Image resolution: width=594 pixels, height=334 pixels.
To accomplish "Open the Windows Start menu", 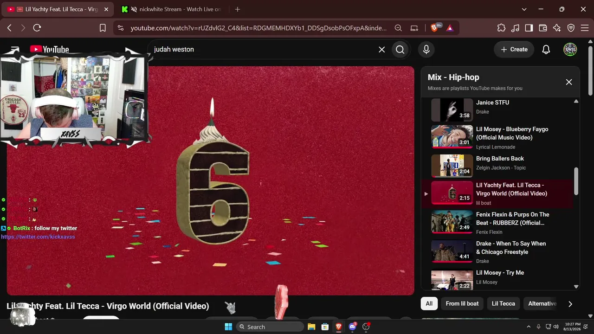I will click(228, 327).
